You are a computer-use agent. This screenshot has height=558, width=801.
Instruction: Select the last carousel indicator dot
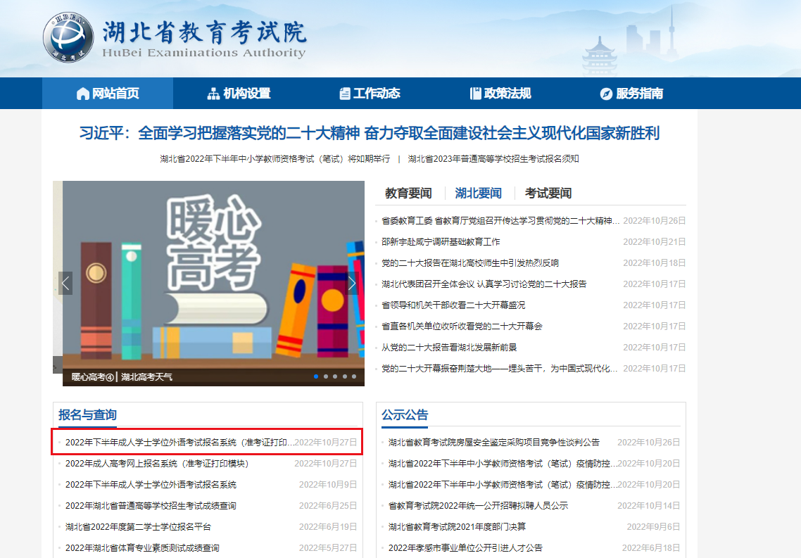(354, 376)
